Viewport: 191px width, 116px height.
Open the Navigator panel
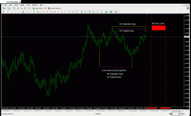pyautogui.click(x=22, y=8)
